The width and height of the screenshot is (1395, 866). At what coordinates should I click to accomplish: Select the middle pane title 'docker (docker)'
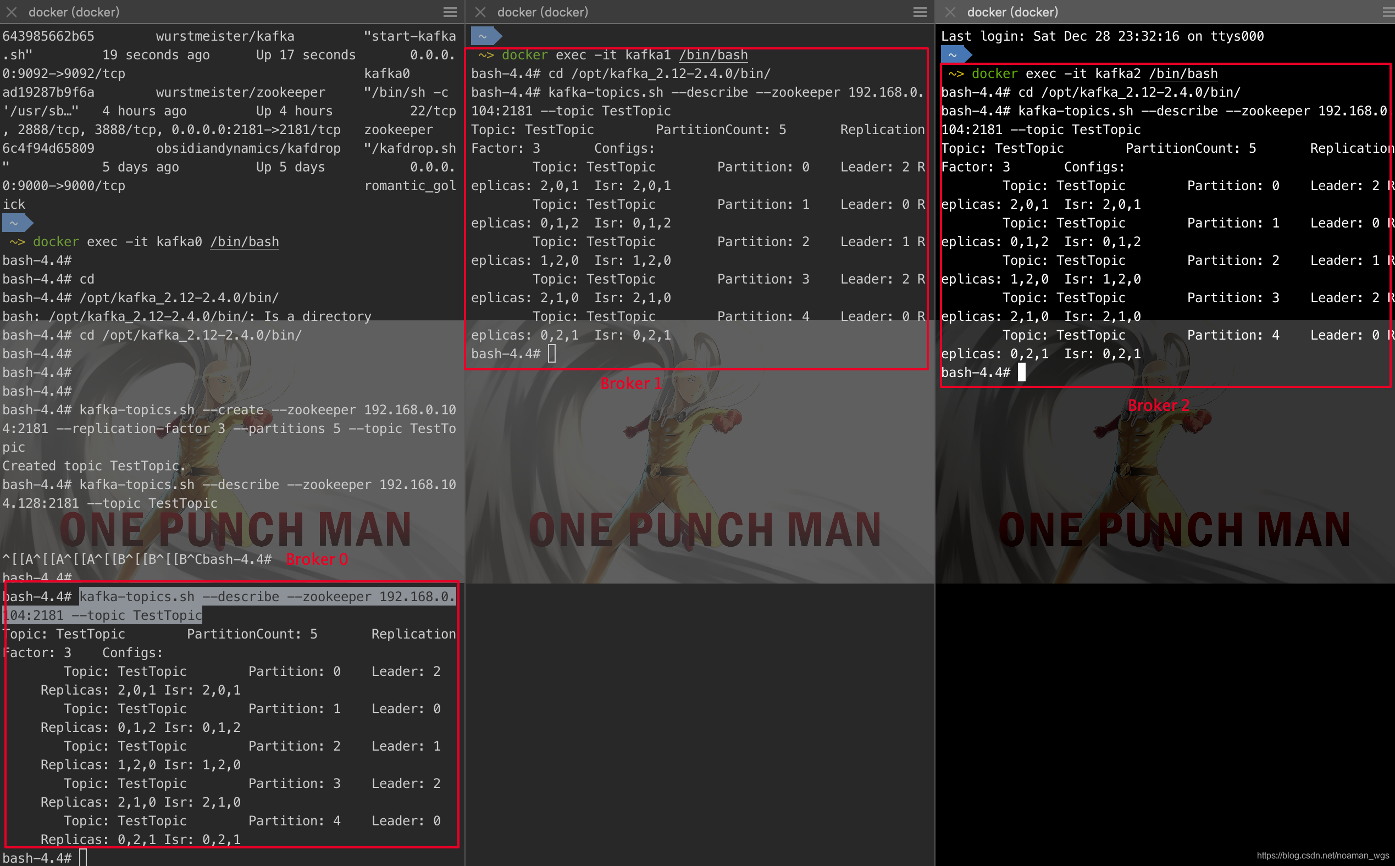point(542,12)
